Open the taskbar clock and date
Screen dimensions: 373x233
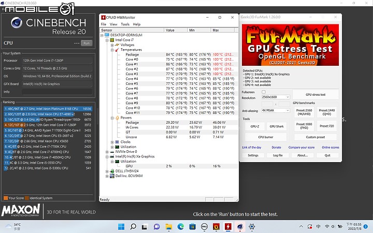click(x=354, y=226)
